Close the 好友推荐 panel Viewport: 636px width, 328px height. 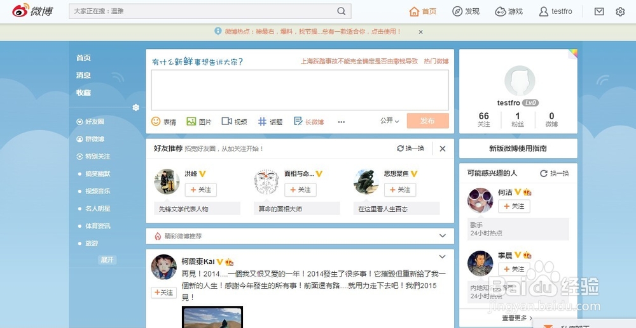point(443,148)
